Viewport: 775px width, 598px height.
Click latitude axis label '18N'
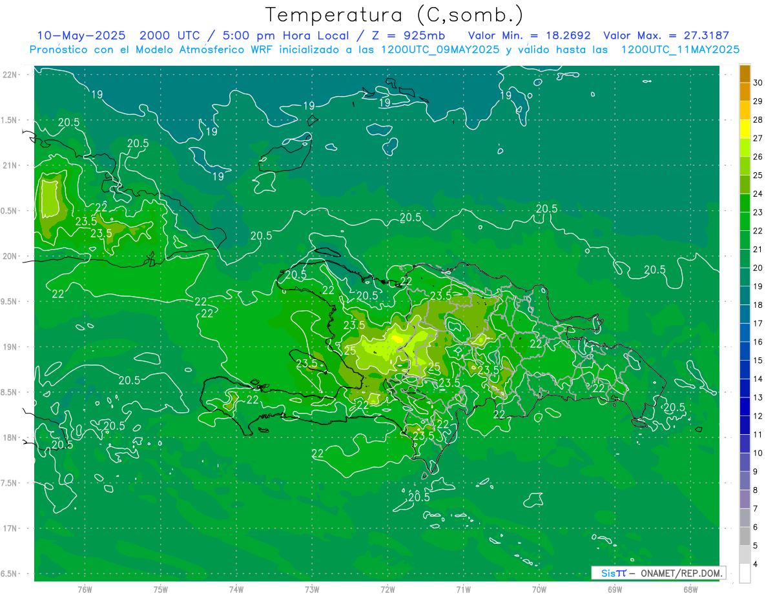click(10, 437)
